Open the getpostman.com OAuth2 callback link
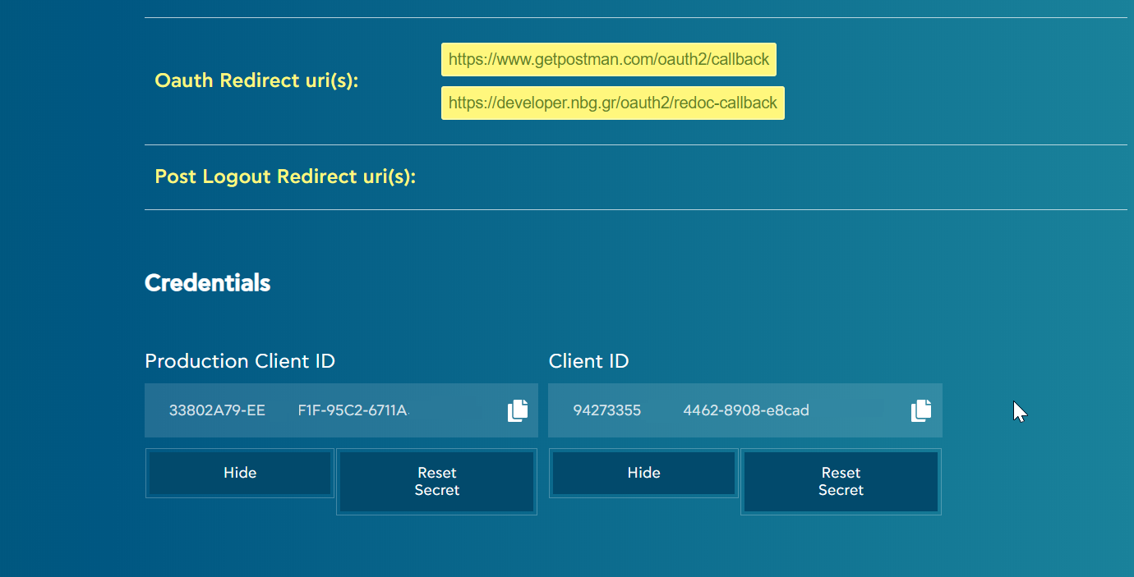1134x577 pixels. click(609, 59)
